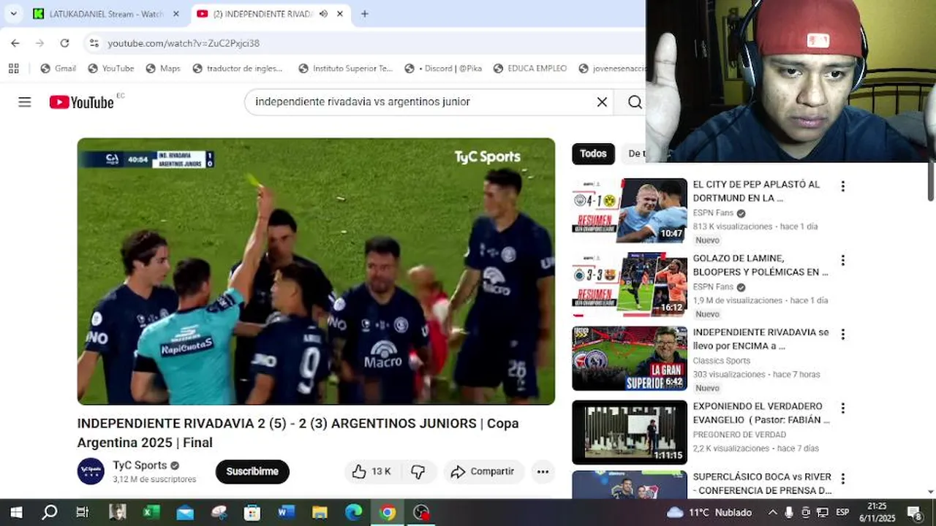Open File Explorer from the taskbar
The width and height of the screenshot is (936, 526).
pyautogui.click(x=320, y=512)
